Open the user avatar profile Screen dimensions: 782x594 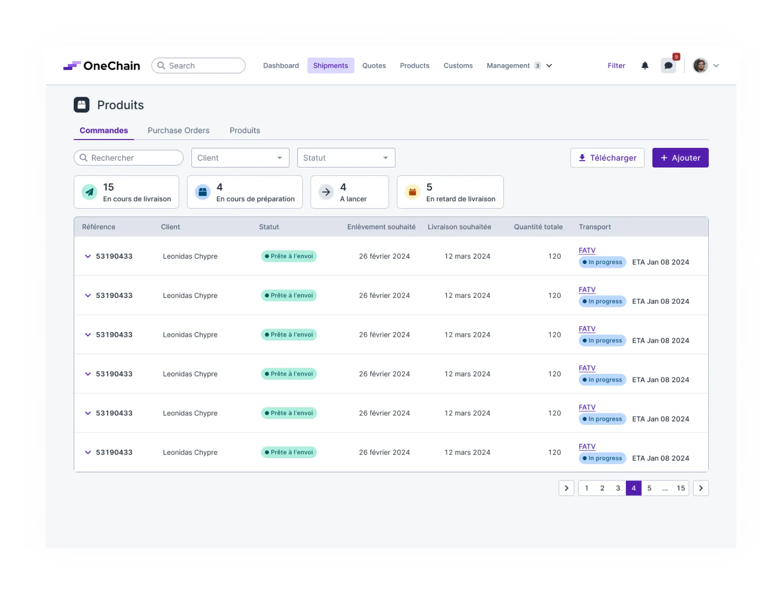click(x=700, y=65)
